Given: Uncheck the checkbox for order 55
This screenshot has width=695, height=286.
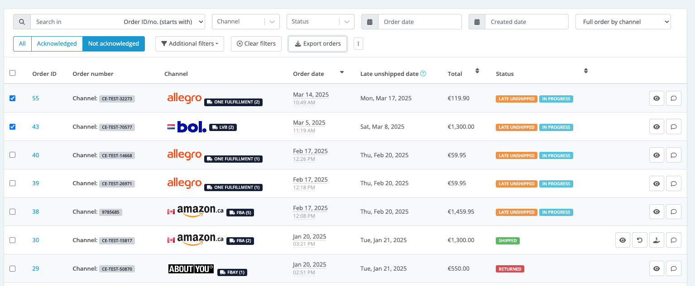Looking at the screenshot, I should (x=12, y=98).
